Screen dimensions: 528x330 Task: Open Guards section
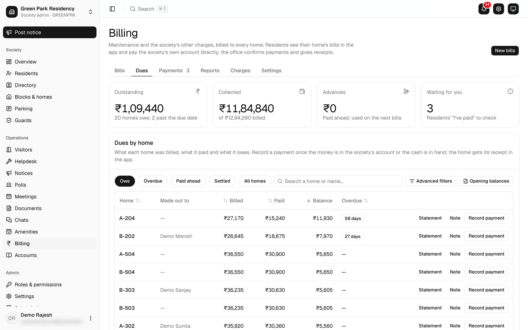click(x=49, y=120)
